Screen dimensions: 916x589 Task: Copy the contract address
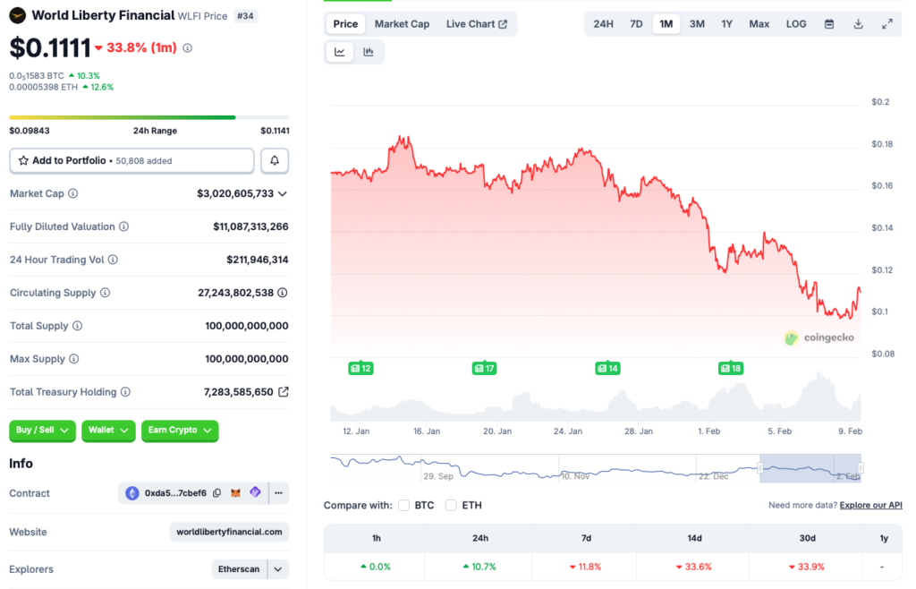217,493
